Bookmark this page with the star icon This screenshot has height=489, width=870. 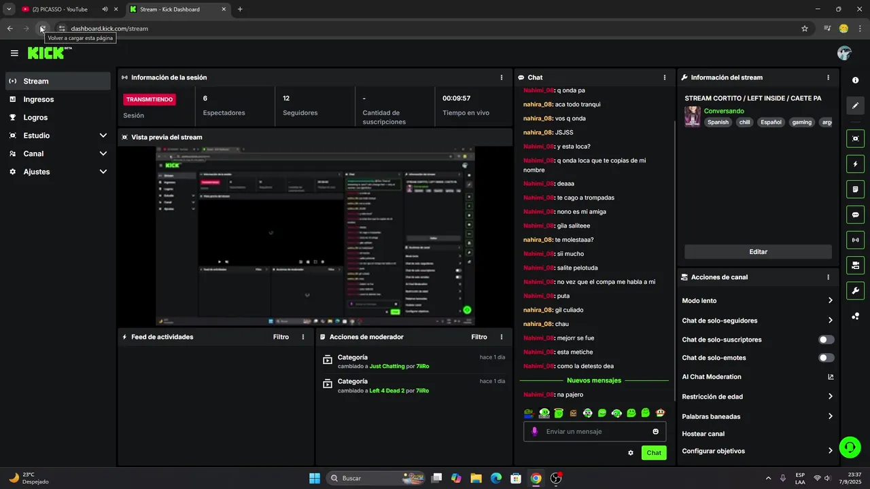click(x=805, y=29)
